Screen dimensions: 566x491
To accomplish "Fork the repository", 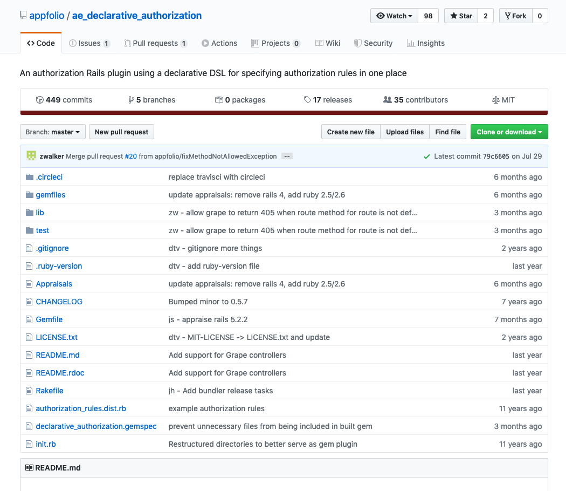I will (x=516, y=16).
